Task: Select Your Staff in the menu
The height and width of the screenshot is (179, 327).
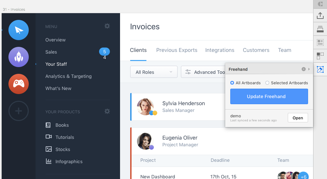Action: 56,64
